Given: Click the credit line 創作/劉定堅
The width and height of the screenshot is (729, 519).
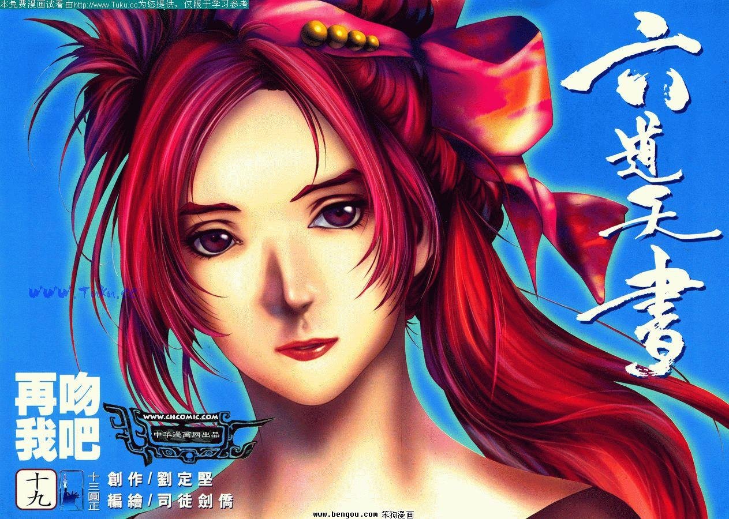Looking at the screenshot, I should coord(160,480).
